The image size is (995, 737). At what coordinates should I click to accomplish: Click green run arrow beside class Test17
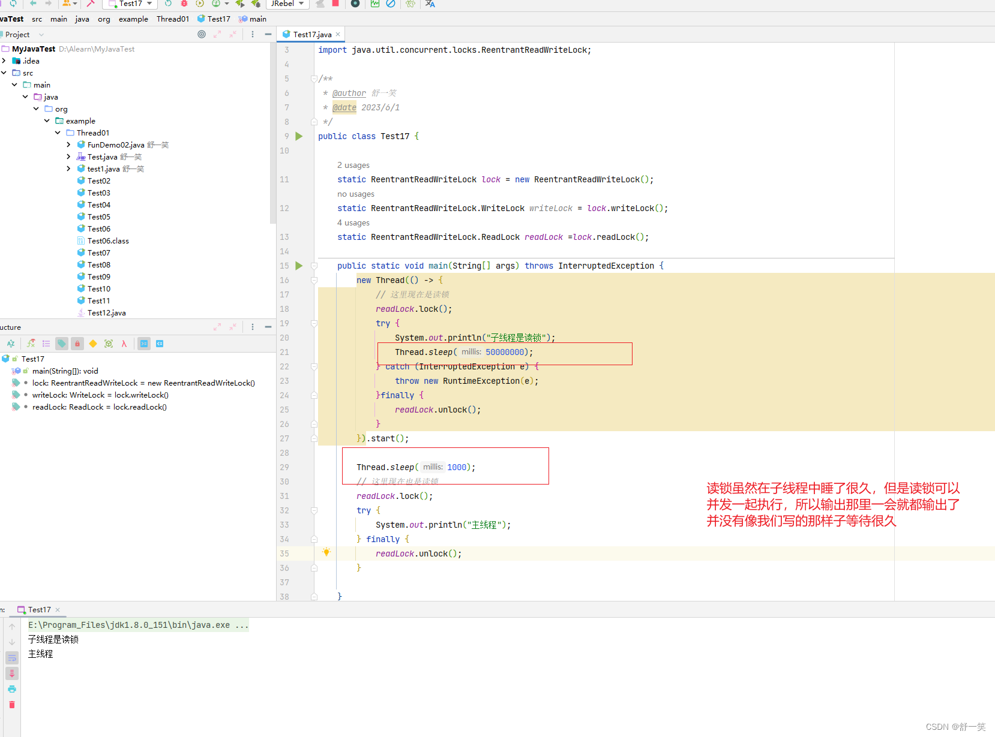[x=299, y=136]
